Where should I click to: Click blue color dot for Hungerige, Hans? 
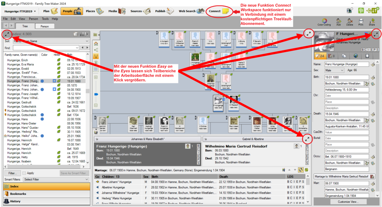click(x=42, y=119)
